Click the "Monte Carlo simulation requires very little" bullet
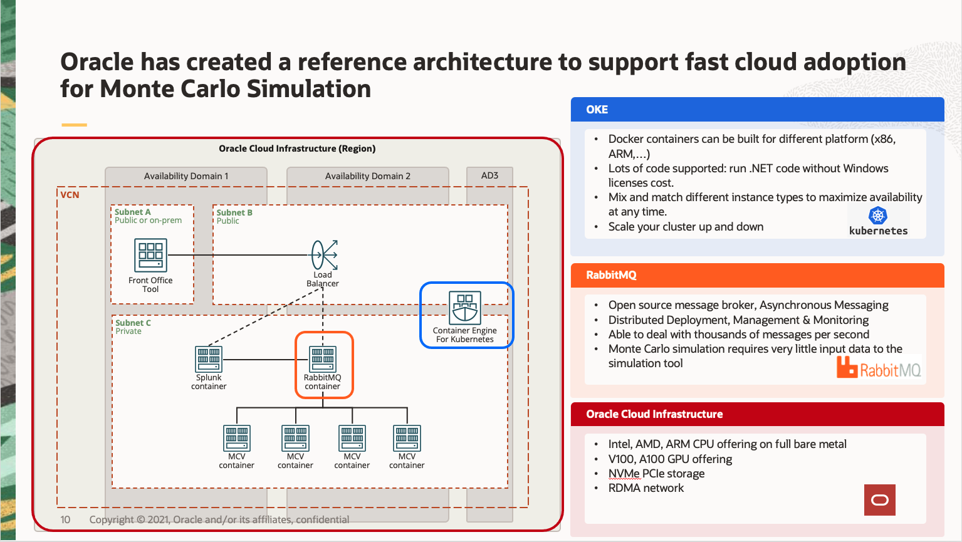Image resolution: width=962 pixels, height=542 pixels. pyautogui.click(x=755, y=357)
